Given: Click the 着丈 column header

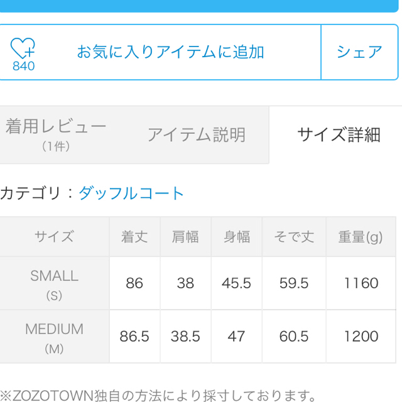Looking at the screenshot, I should click(134, 237).
